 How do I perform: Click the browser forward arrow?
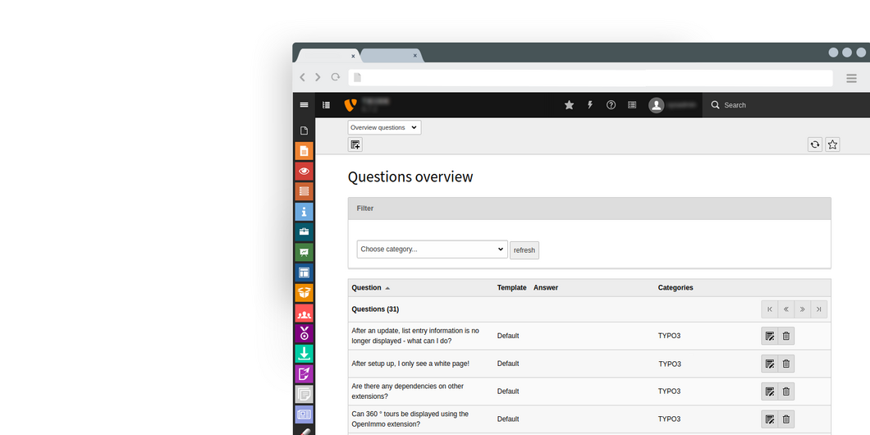coord(318,78)
